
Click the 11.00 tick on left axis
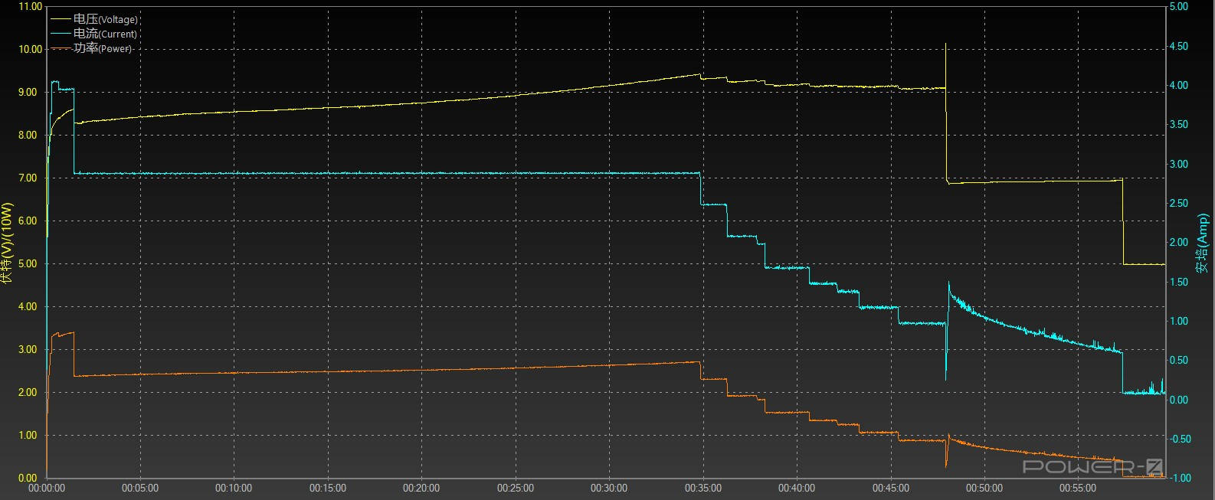pos(30,6)
